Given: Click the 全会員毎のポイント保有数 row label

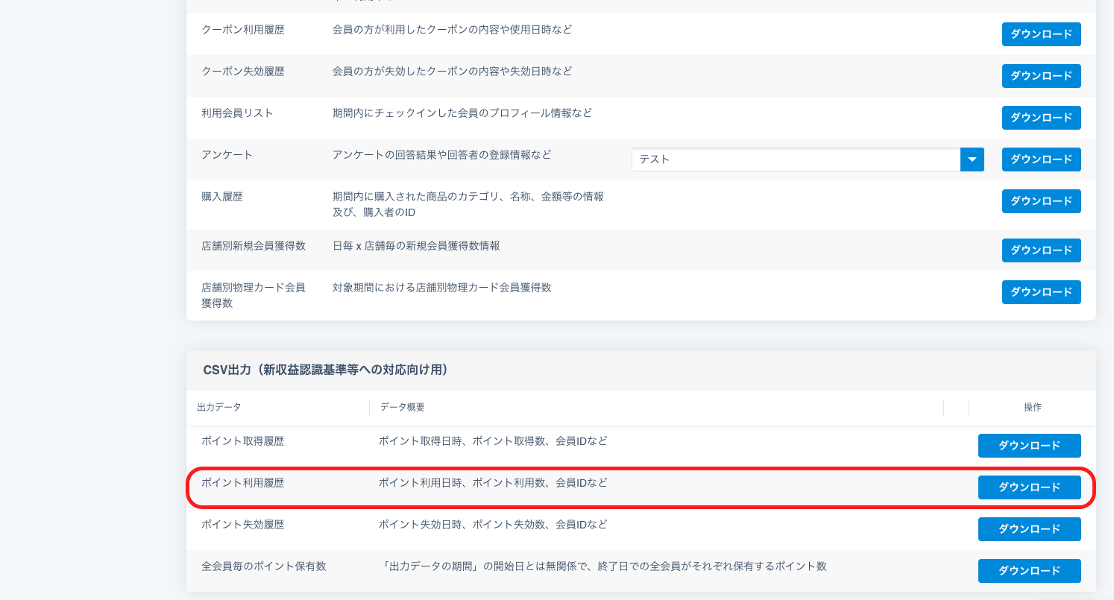Looking at the screenshot, I should 264,566.
